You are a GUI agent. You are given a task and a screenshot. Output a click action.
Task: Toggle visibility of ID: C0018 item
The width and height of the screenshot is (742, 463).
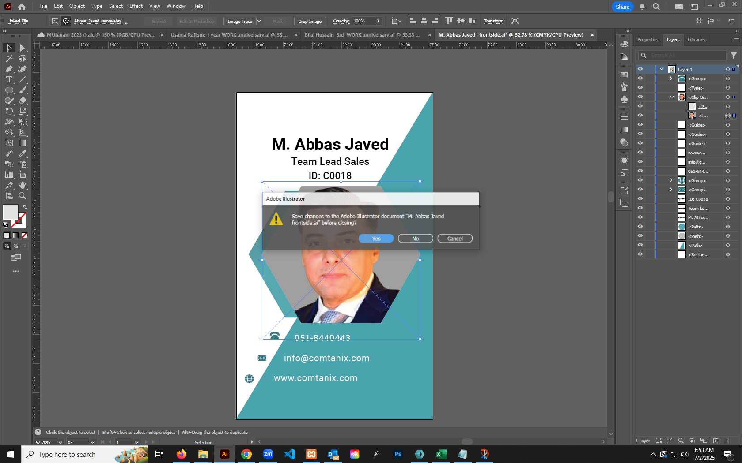point(640,199)
